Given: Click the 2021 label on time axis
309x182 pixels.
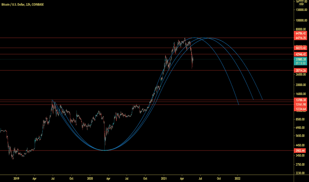Looking at the screenshot, I should point(164,179).
